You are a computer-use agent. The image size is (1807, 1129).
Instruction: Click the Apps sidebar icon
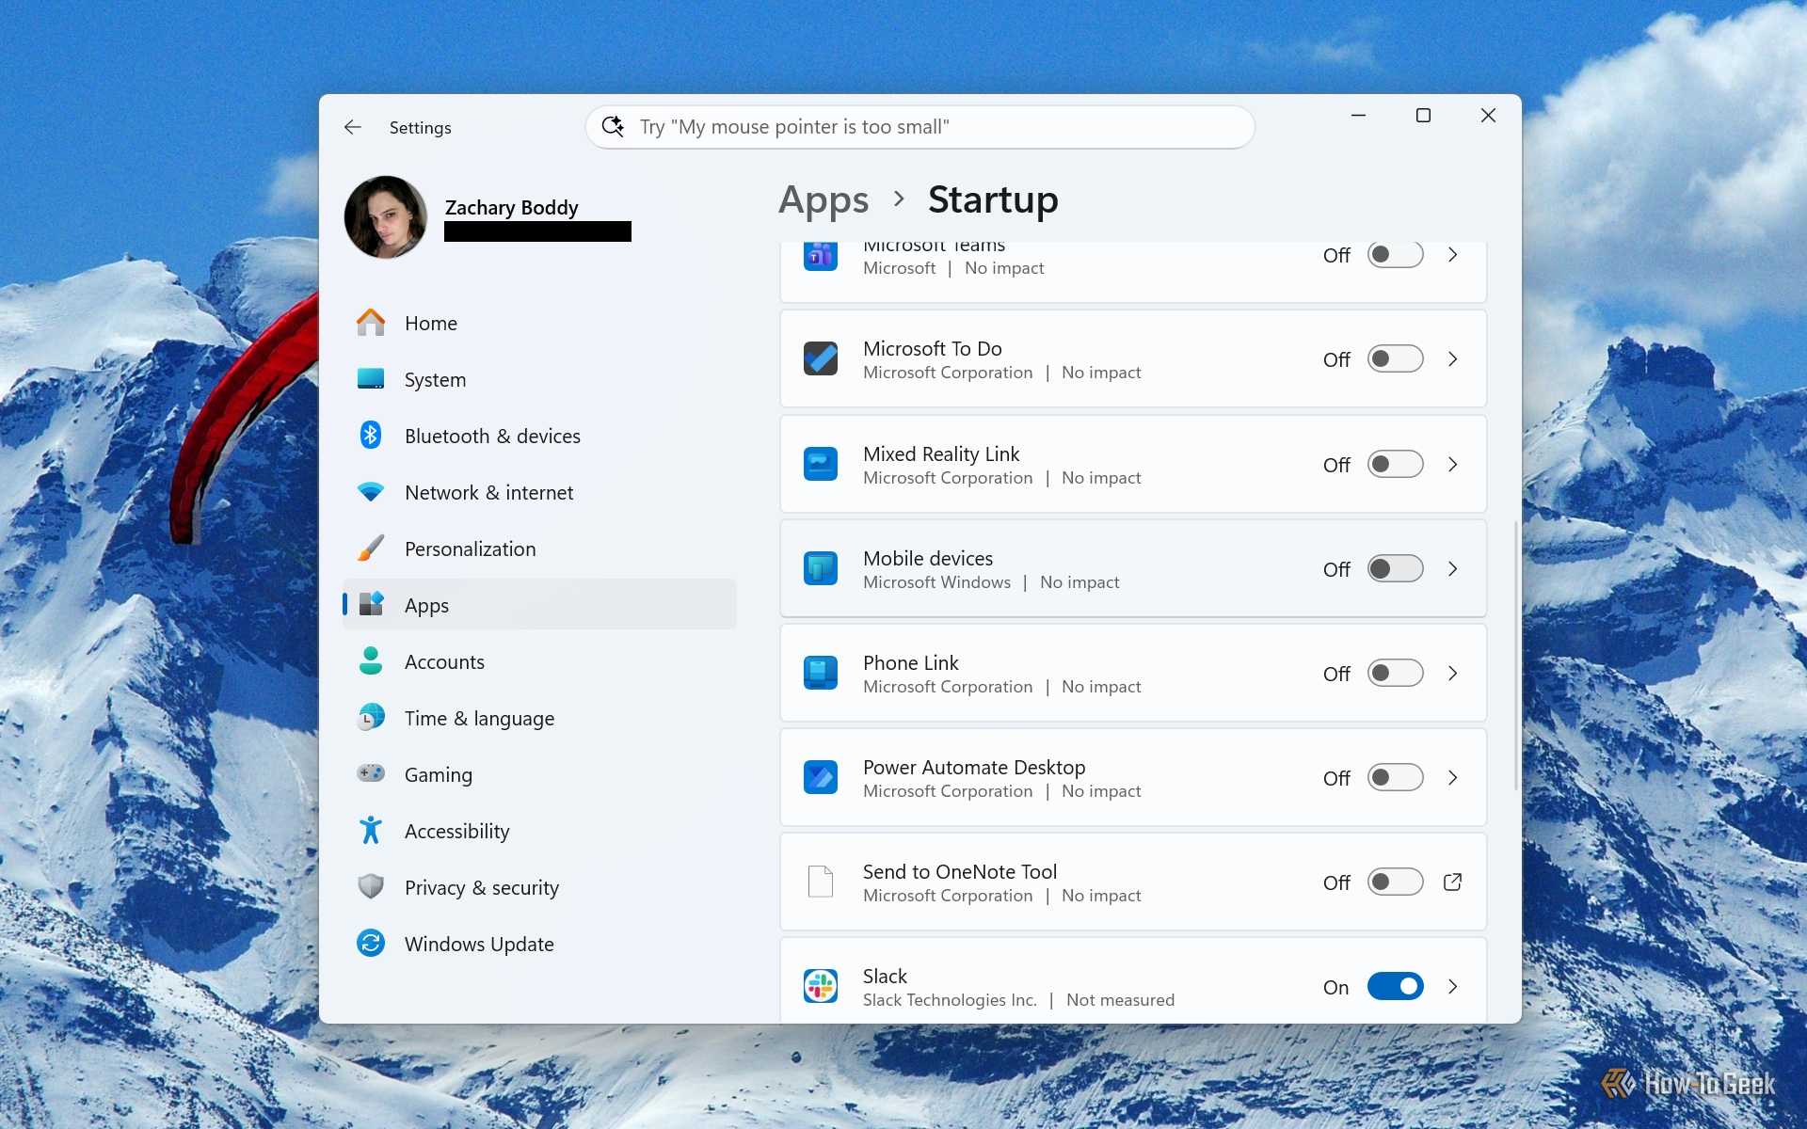pyautogui.click(x=371, y=604)
